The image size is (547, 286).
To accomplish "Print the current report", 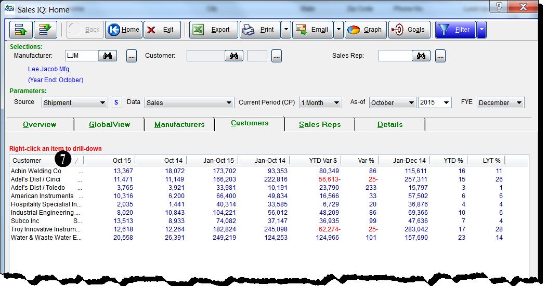I will click(260, 30).
